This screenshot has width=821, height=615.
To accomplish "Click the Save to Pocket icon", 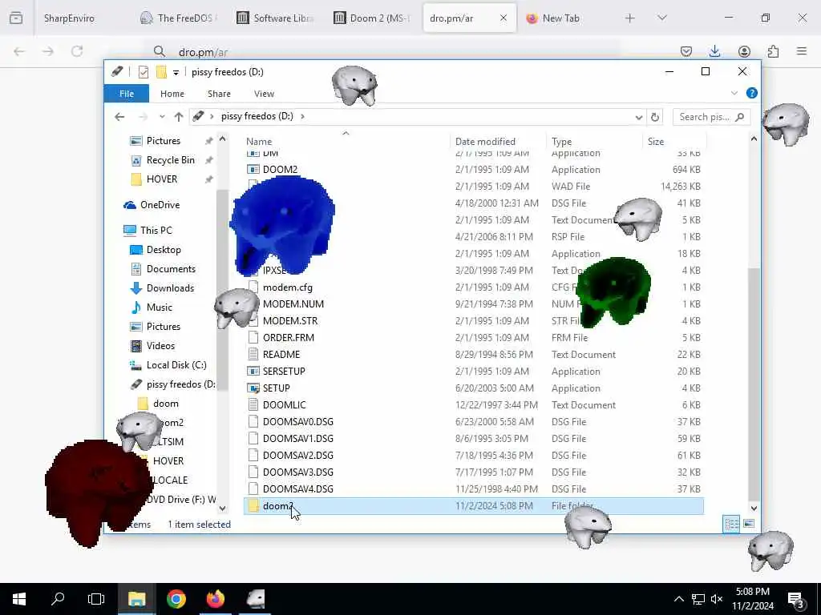I will click(x=686, y=51).
